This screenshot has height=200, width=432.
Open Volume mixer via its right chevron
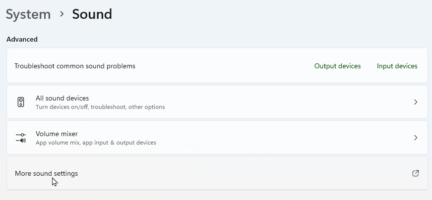click(x=416, y=138)
